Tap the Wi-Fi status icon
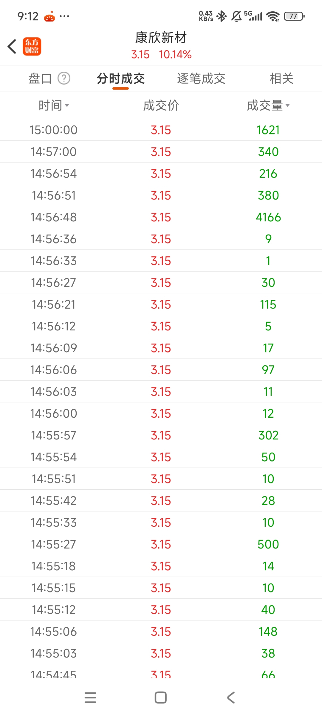Viewport: 322px width, 717px height. 273,16
